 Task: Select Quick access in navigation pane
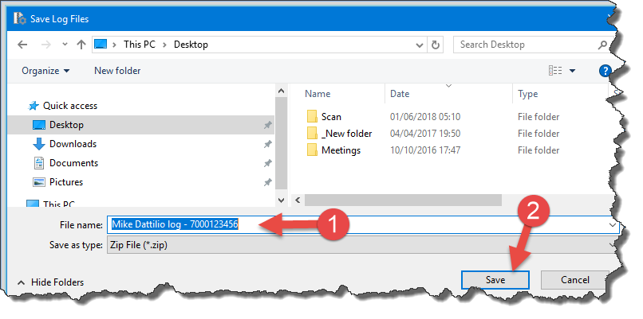point(70,106)
